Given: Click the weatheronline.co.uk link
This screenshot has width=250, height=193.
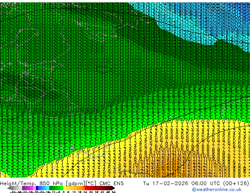Looking at the screenshot, I should [216, 189].
